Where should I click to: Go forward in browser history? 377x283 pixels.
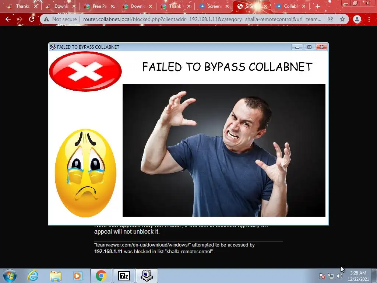click(20, 19)
